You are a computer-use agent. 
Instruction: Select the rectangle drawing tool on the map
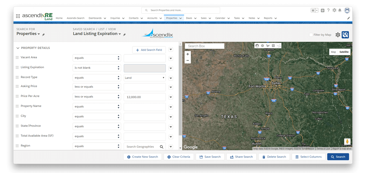pyautogui.click(x=273, y=45)
